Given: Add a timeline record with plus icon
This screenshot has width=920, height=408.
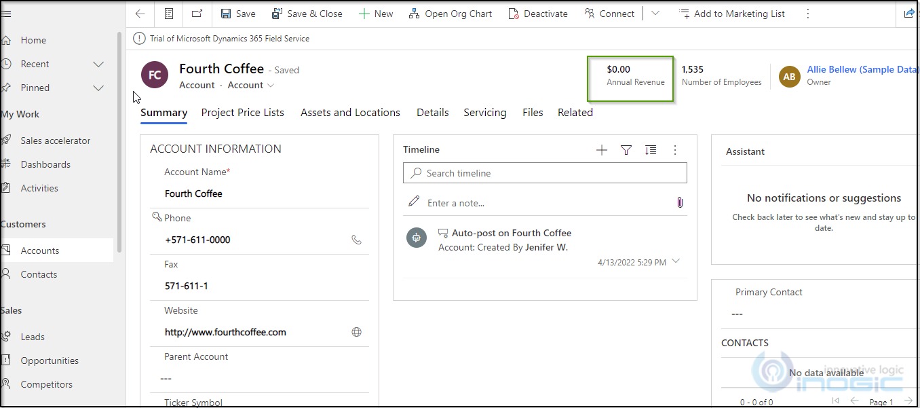Looking at the screenshot, I should tap(602, 150).
